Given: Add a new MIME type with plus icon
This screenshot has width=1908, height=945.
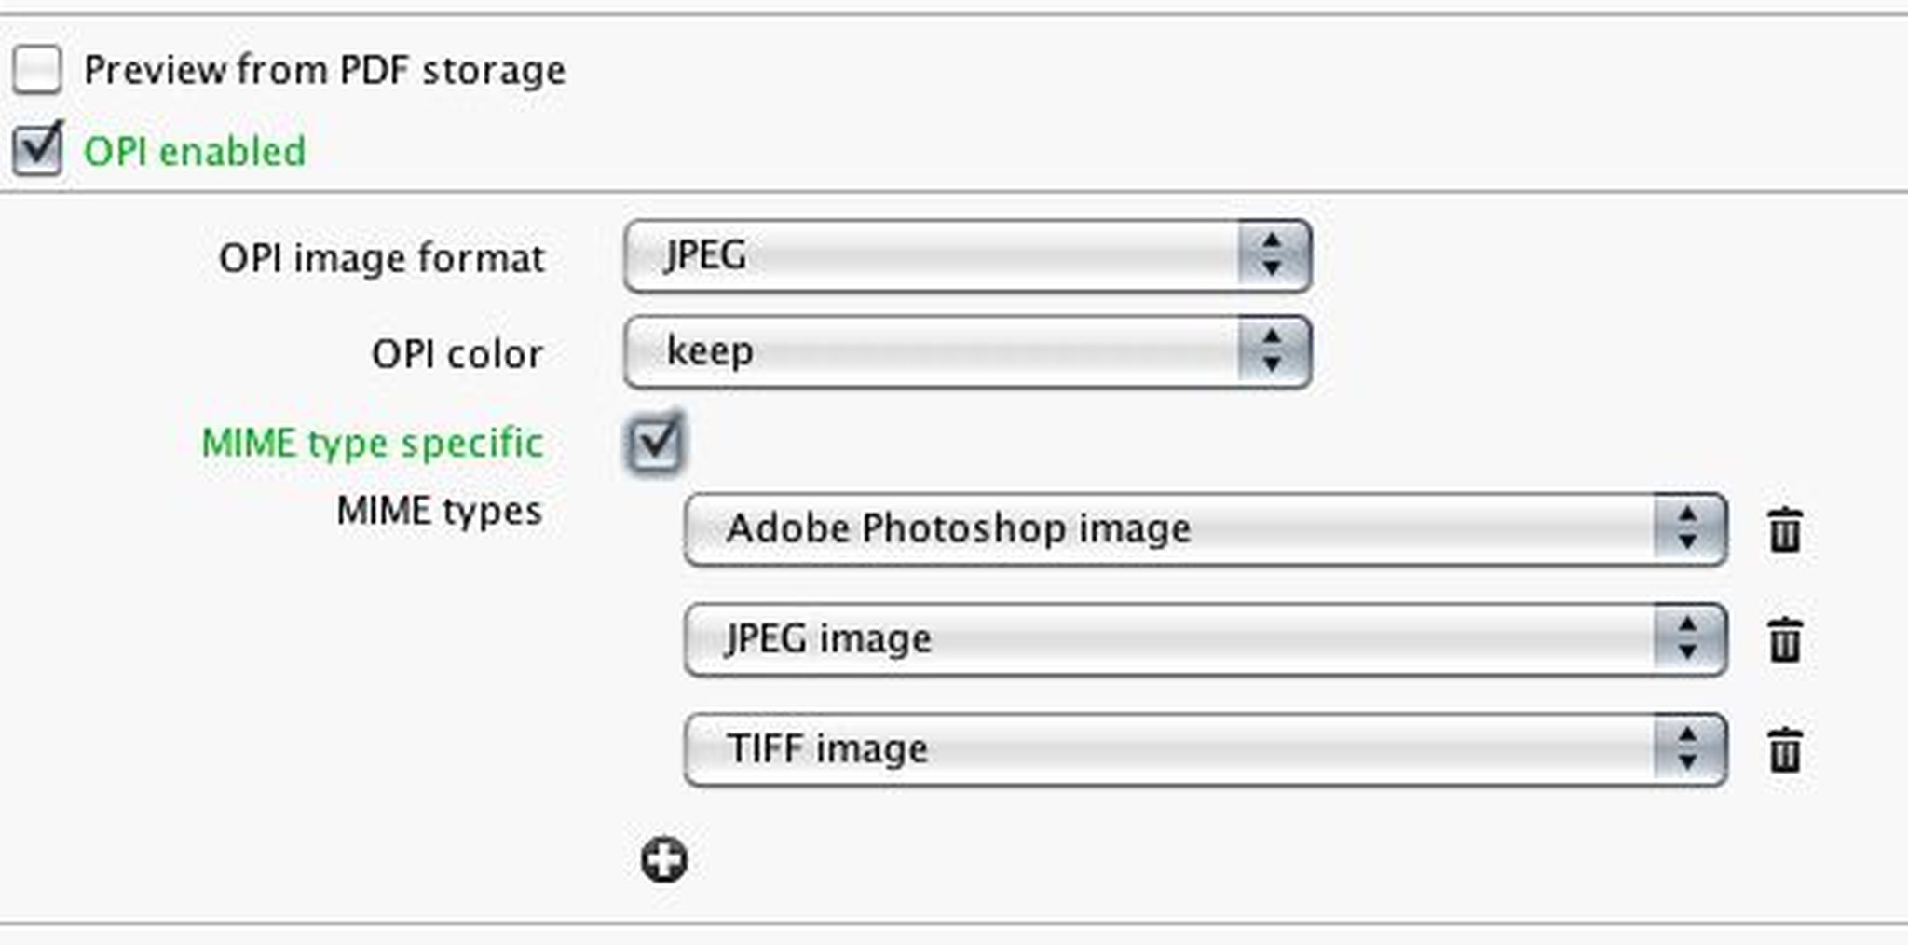Looking at the screenshot, I should pos(663,859).
